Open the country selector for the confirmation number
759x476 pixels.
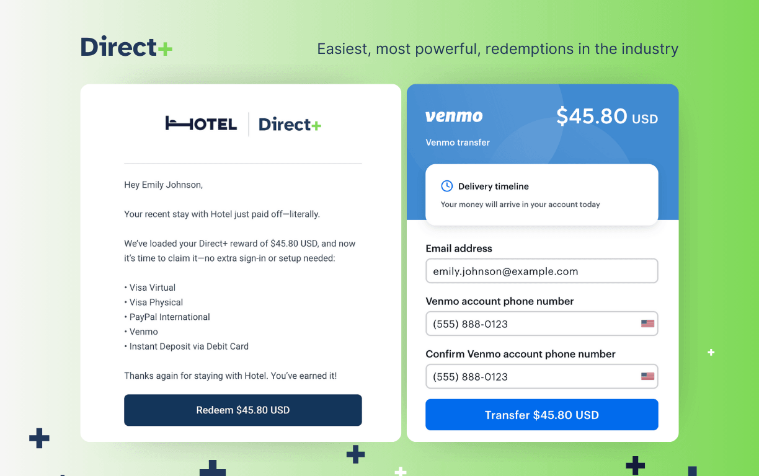(x=647, y=376)
